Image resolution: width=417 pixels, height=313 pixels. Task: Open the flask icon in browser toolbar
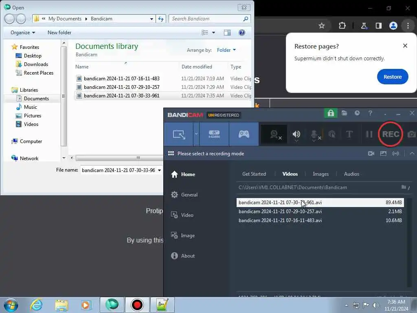(x=364, y=26)
